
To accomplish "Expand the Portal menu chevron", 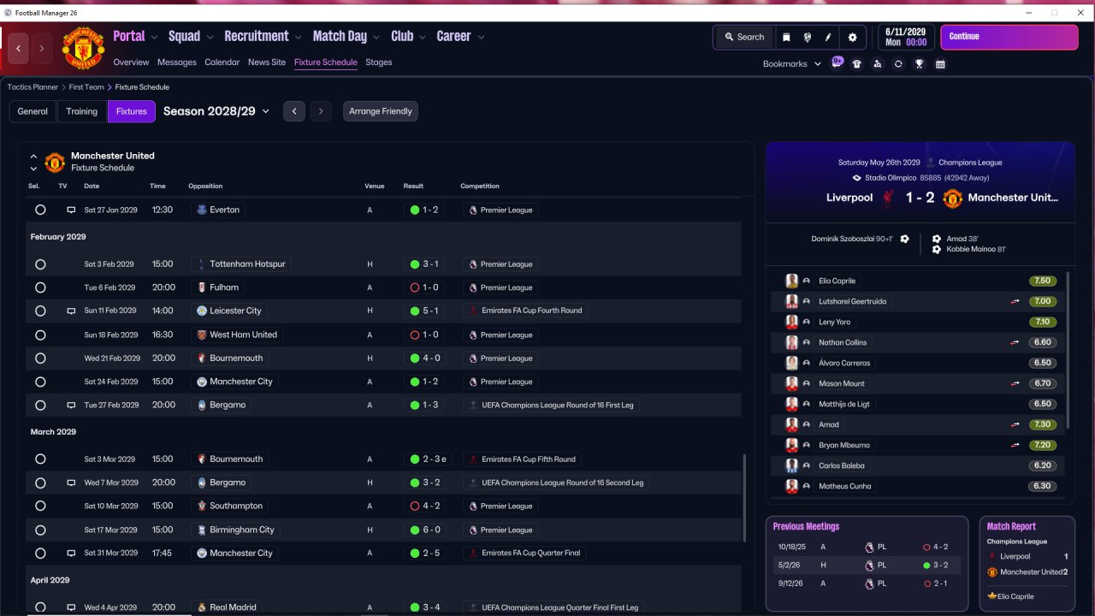I will point(154,37).
